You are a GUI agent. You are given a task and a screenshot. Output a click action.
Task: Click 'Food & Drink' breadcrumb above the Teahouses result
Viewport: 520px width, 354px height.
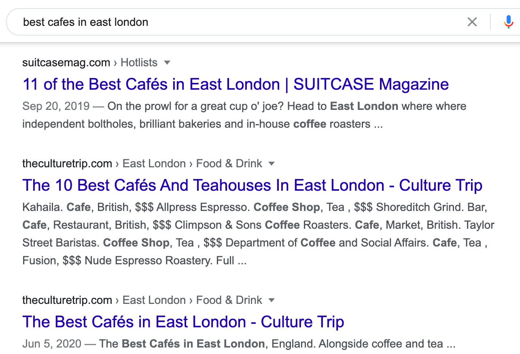[229, 164]
